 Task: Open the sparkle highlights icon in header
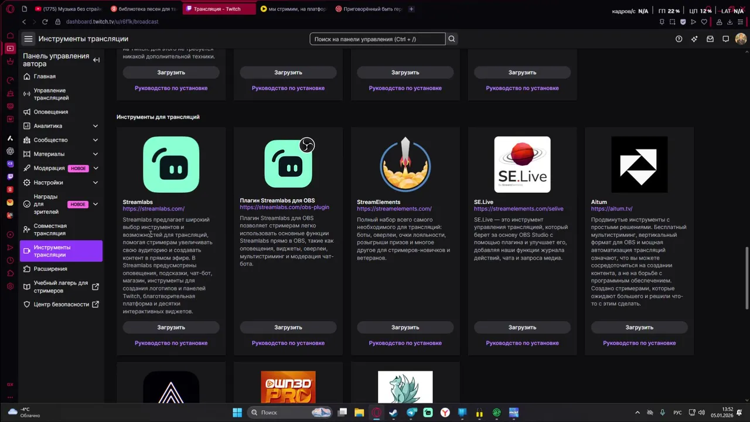694,39
